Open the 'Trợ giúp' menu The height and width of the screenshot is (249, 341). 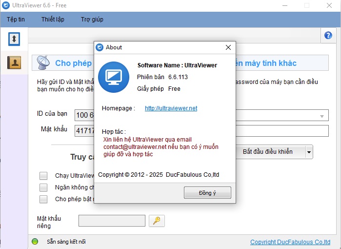92,20
